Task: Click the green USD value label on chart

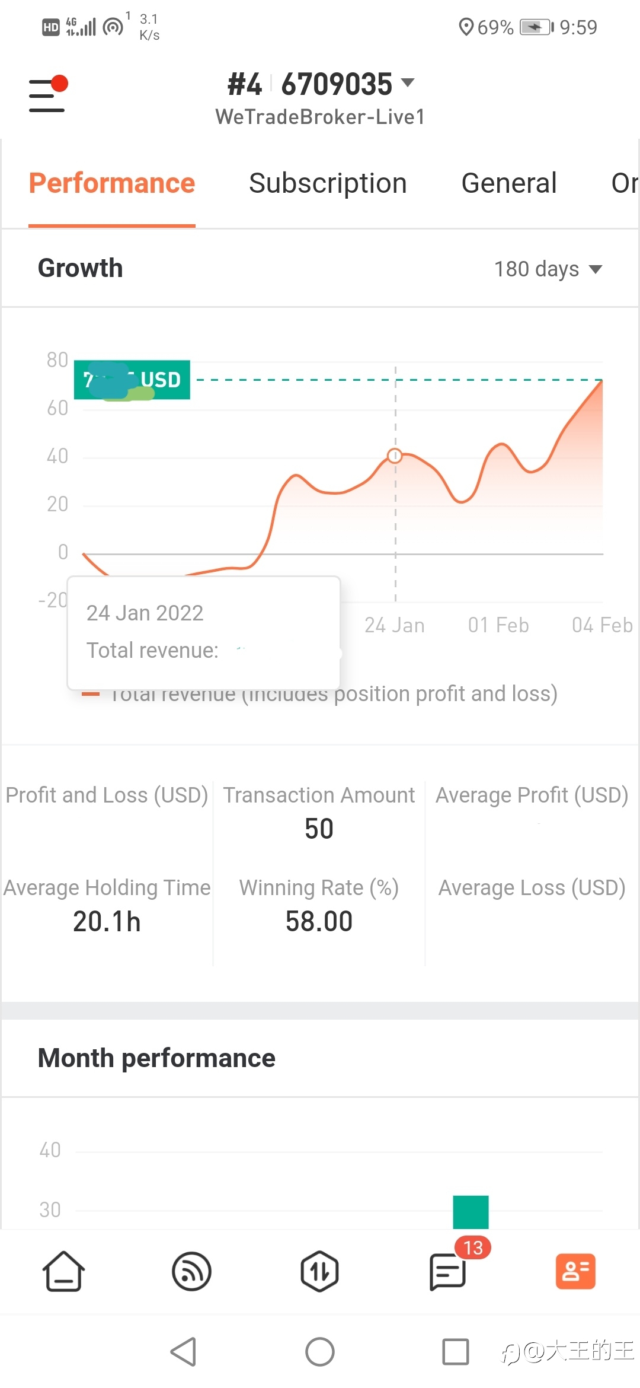Action: 132,380
